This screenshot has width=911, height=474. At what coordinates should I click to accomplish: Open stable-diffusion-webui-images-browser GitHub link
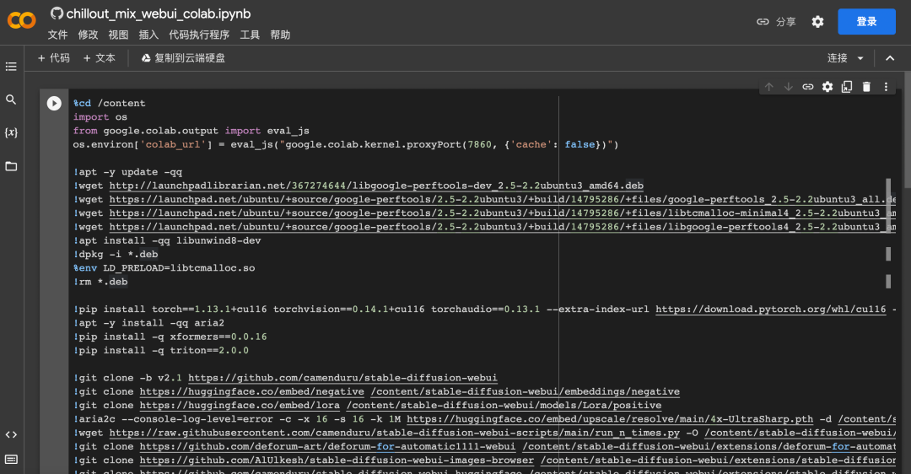(337, 461)
